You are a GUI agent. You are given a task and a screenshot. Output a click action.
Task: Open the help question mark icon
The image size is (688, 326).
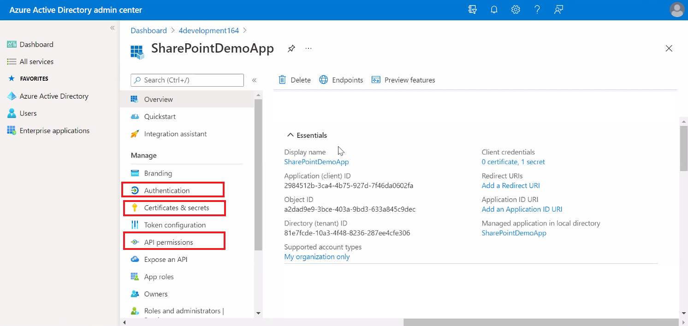[537, 10]
